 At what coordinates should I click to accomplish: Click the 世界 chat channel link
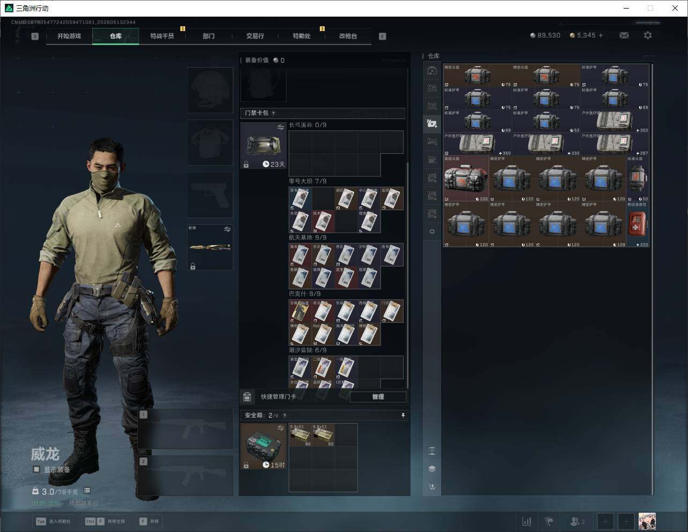point(39,504)
